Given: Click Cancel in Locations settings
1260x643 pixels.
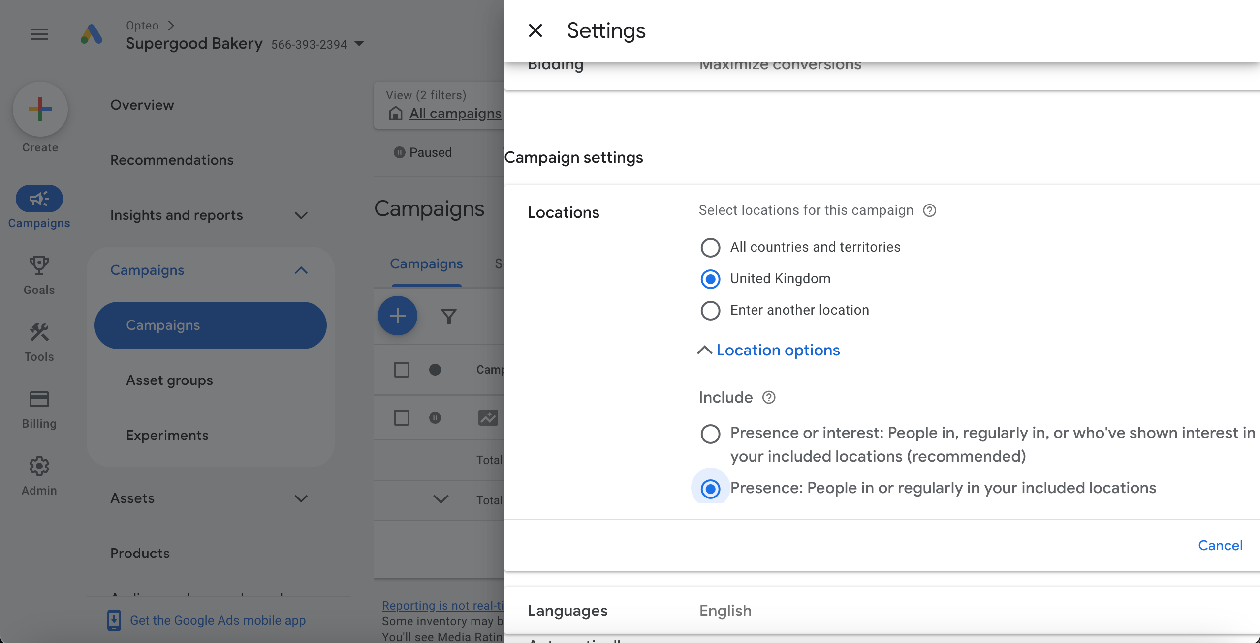Looking at the screenshot, I should point(1220,545).
